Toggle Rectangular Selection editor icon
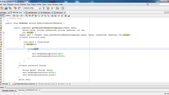169x95 pixels. pyautogui.click(x=39, y=16)
